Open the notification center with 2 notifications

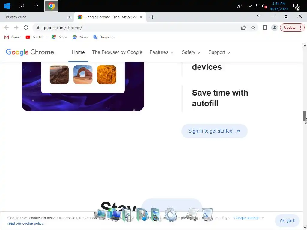click(x=297, y=7)
